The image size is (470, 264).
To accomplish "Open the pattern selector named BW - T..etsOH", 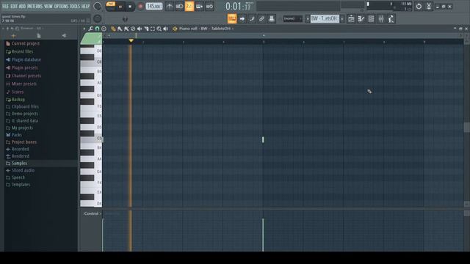I will tap(325, 19).
